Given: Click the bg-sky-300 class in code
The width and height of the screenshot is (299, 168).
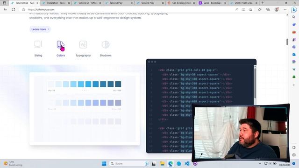Looking at the screenshot, I should point(189,88).
